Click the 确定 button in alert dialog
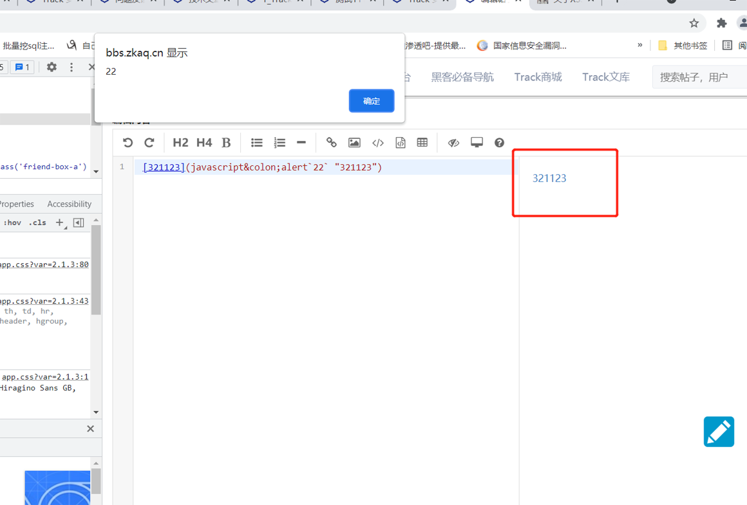The height and width of the screenshot is (505, 747). pos(371,101)
